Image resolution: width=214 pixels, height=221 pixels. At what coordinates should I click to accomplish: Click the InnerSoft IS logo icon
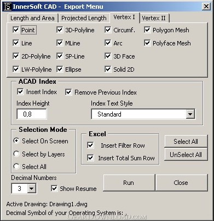point(8,7)
